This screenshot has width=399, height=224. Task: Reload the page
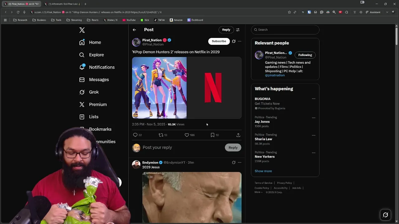18,12
